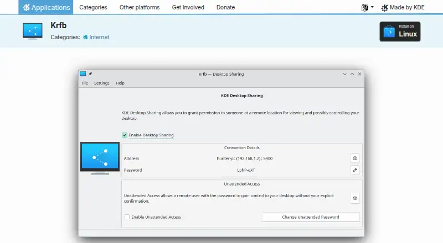443x243 pixels.
Task: Open the File menu in Krfb window
Action: pyautogui.click(x=85, y=83)
